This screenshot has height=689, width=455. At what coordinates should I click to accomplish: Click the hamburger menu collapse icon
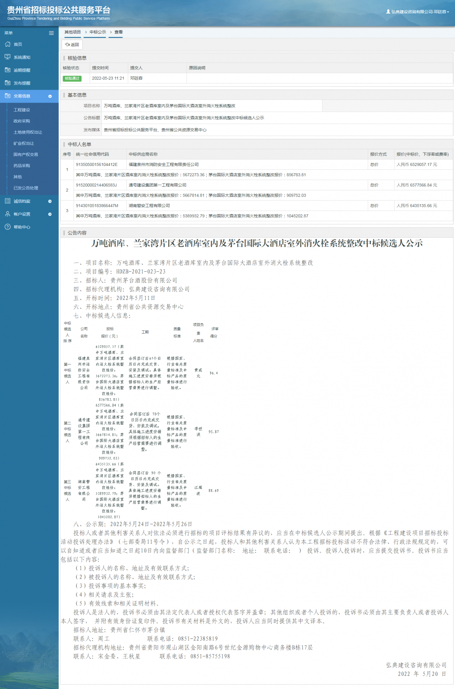coord(51,33)
